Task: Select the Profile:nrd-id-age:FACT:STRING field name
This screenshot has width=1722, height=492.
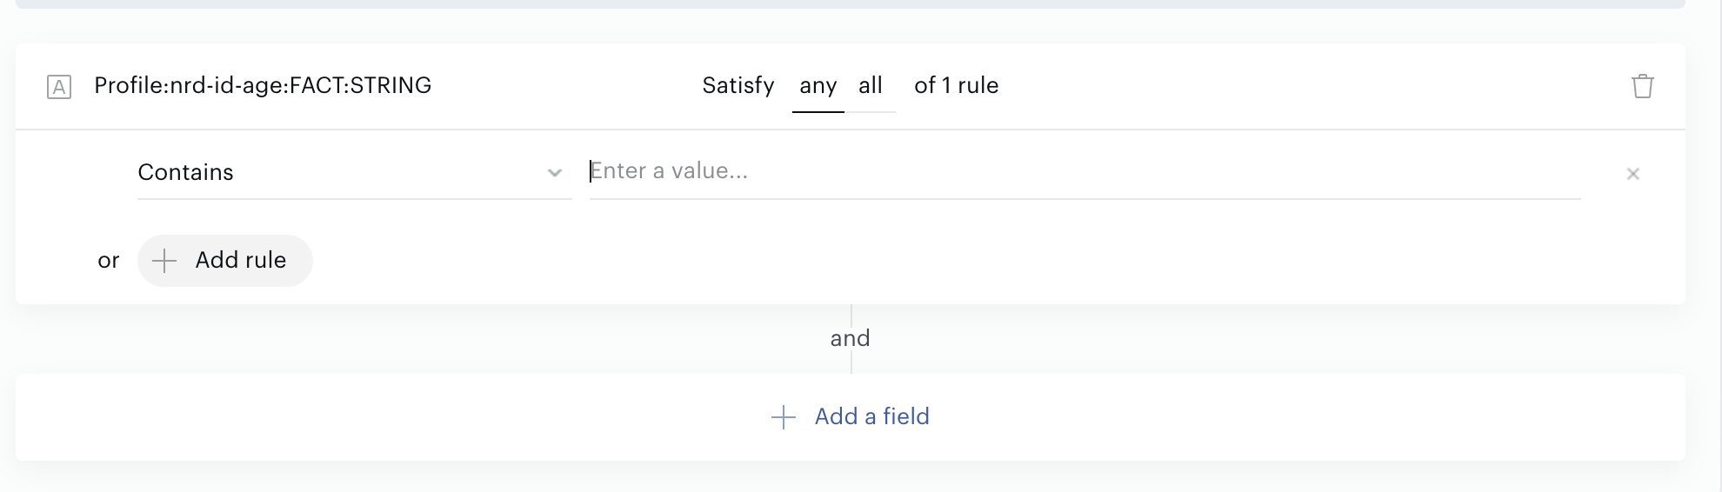Action: [x=263, y=85]
